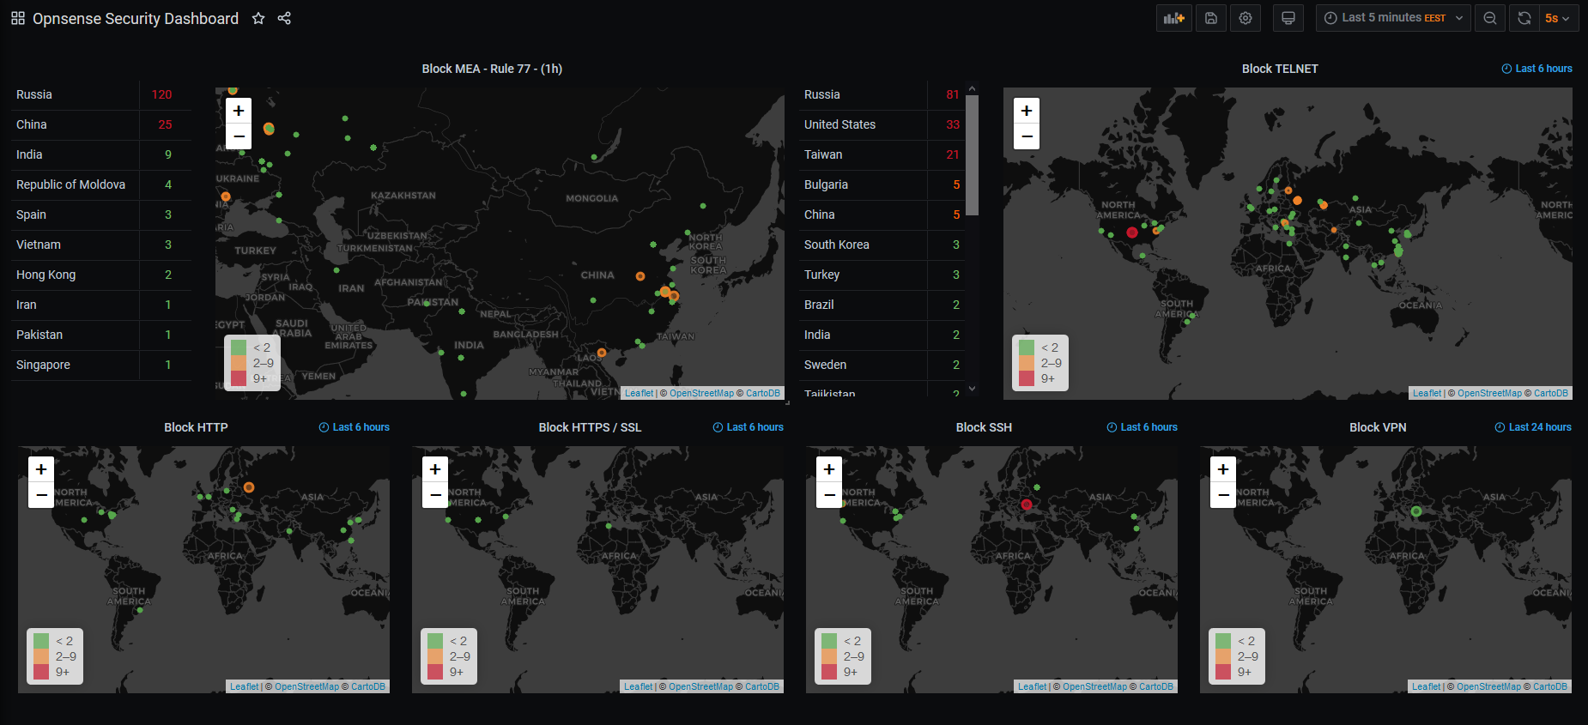The height and width of the screenshot is (725, 1588).
Task: Select the Republic of Moldova row
Action: coord(101,185)
